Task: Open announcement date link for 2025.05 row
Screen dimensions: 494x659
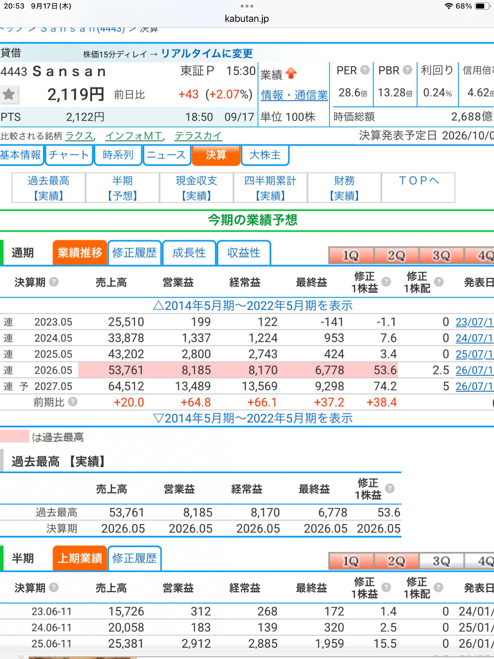Action: click(475, 354)
